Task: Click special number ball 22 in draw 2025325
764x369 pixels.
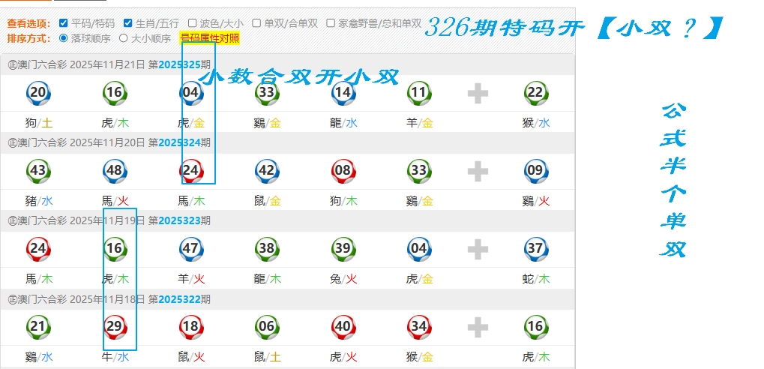Action: (535, 93)
